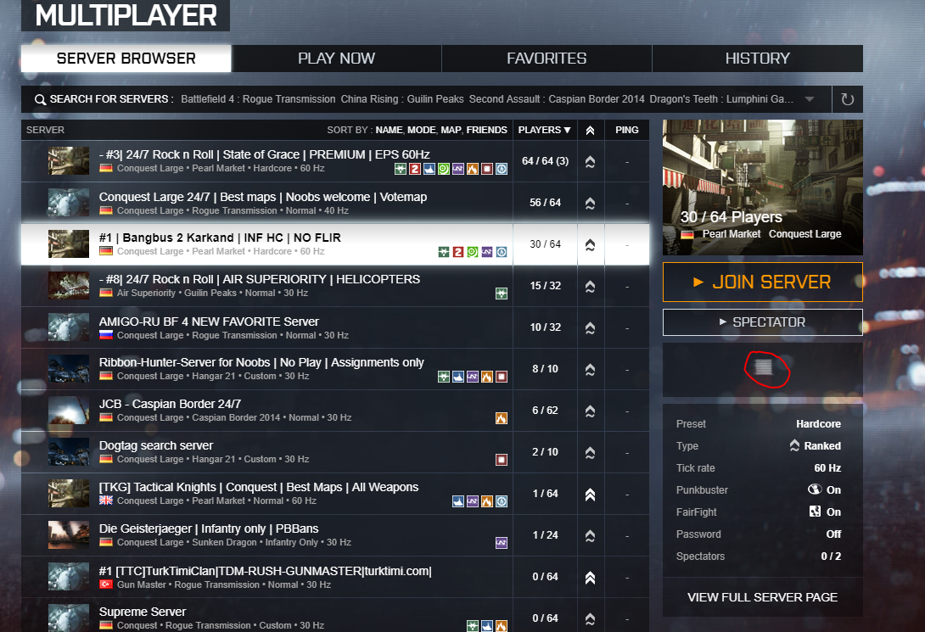
Task: Click the map thumbnail of AMIGO-RU server
Action: coord(69,327)
